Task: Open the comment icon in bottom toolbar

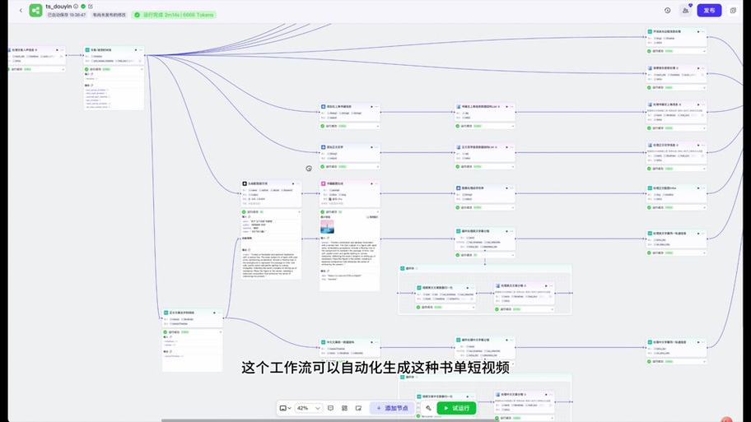Action: coord(330,408)
